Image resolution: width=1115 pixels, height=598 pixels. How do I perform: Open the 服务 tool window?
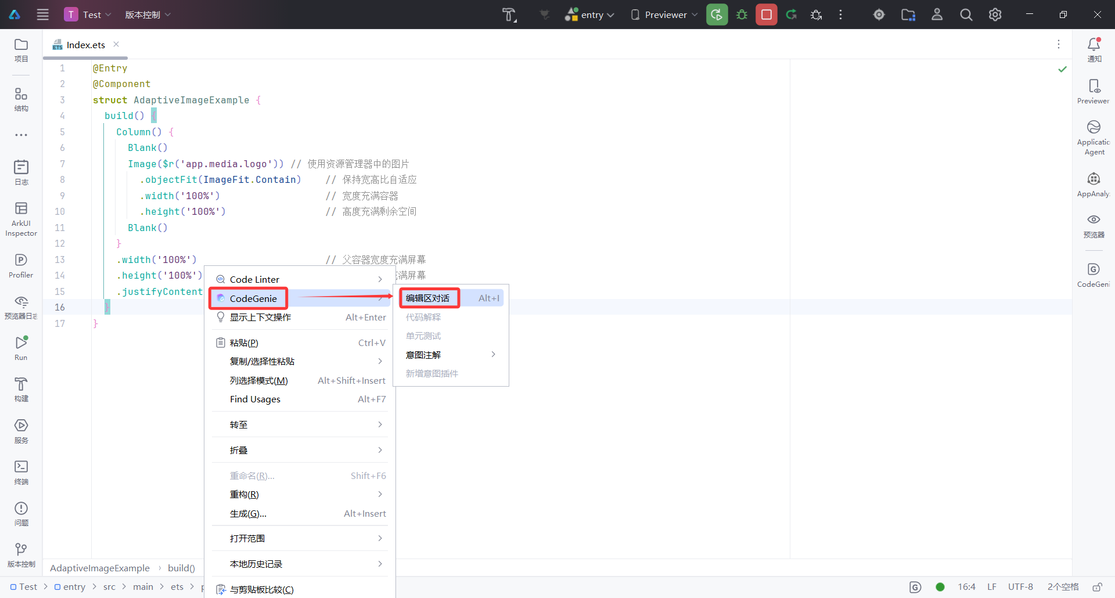[21, 431]
